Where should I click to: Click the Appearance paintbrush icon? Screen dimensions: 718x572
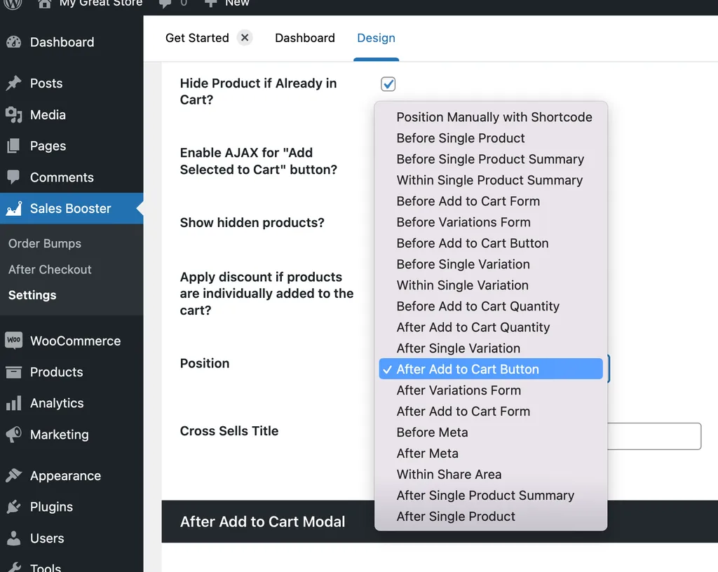click(x=14, y=475)
